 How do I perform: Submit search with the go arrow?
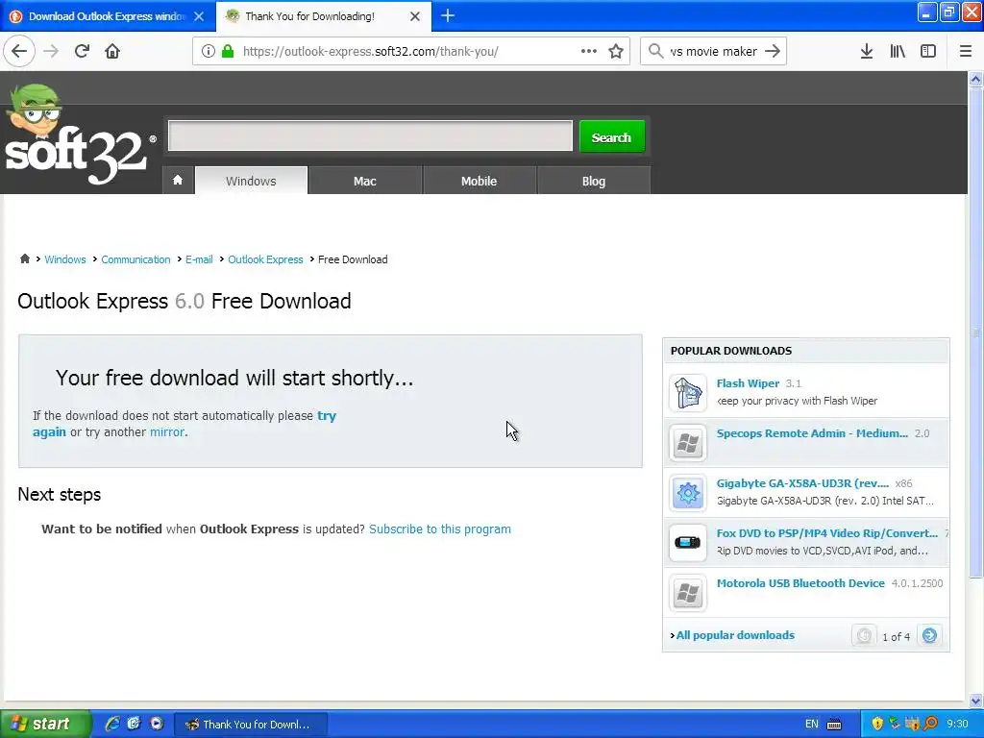coord(773,52)
